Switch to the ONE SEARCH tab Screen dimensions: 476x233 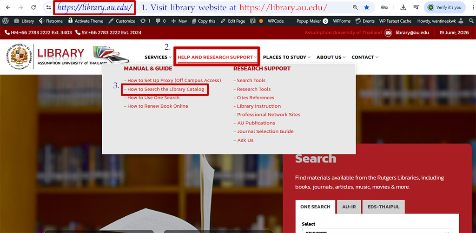pyautogui.click(x=315, y=207)
